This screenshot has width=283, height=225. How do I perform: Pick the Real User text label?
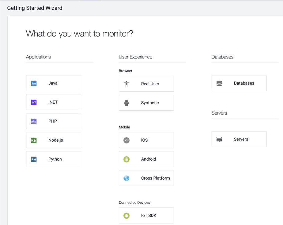click(x=150, y=84)
